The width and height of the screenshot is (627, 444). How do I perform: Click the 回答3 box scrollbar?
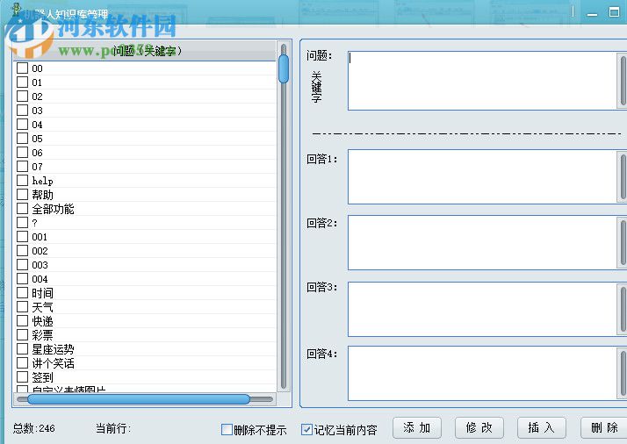(x=623, y=309)
